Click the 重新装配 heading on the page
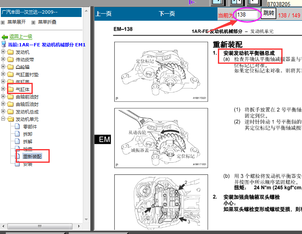The image size is (302, 234). point(228,45)
